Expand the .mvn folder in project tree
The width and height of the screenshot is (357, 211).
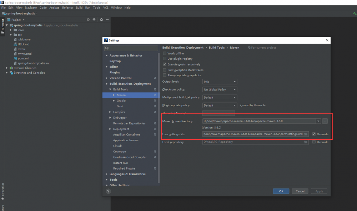(11, 30)
